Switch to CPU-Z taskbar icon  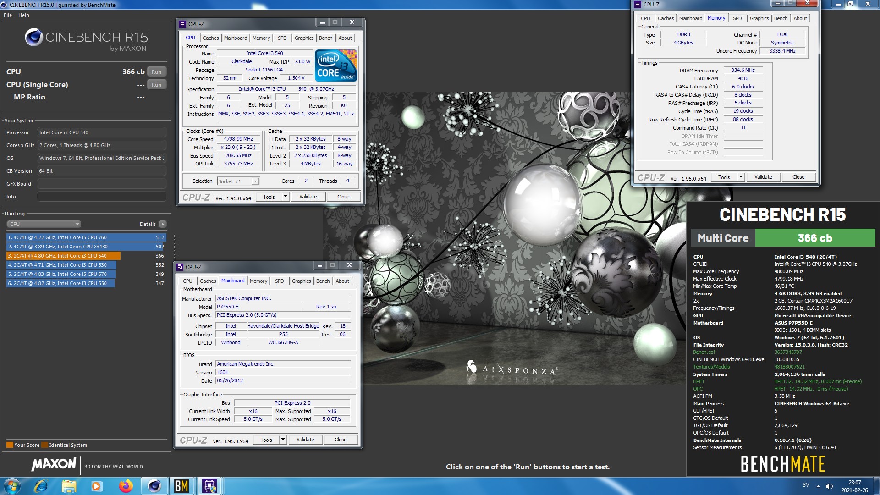[209, 486]
